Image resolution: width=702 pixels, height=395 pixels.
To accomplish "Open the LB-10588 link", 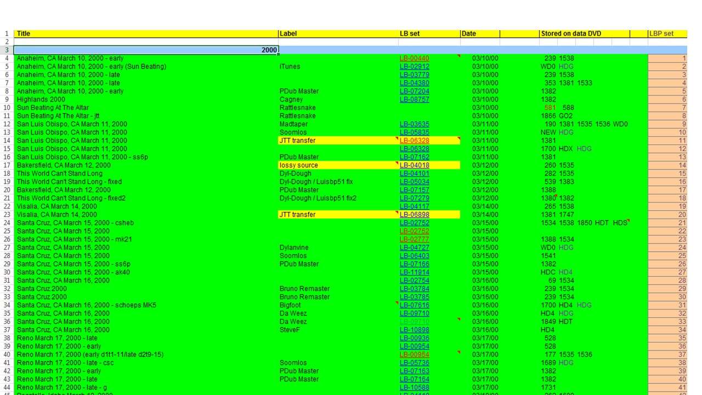I will pyautogui.click(x=414, y=387).
